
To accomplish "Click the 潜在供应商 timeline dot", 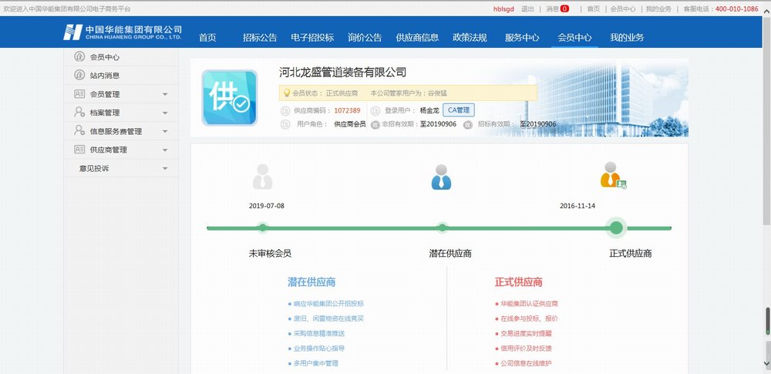I will pyautogui.click(x=442, y=227).
